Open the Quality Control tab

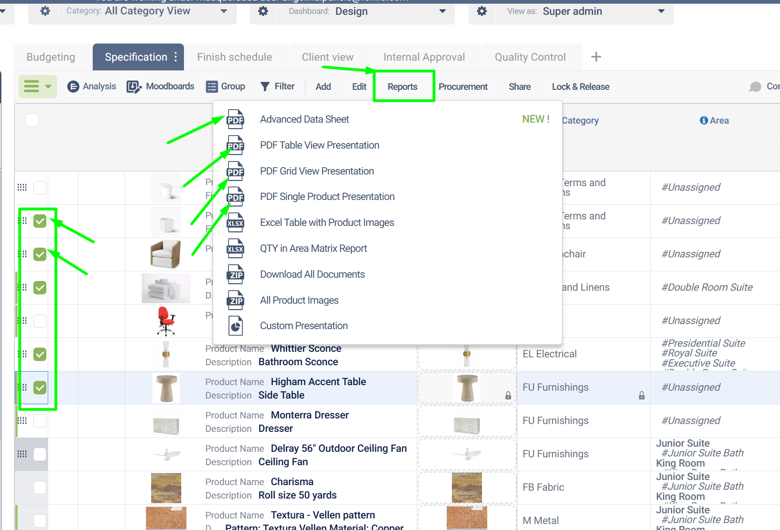(x=530, y=56)
